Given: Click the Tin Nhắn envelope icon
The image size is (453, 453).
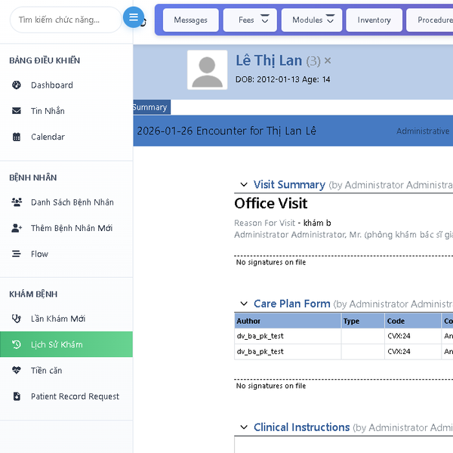Looking at the screenshot, I should (17, 111).
